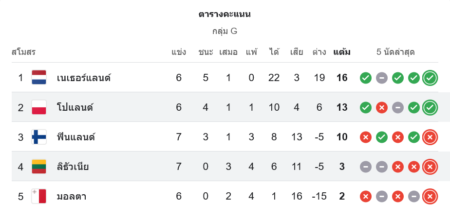
Task: Click the สโมสร column header
Action: (x=23, y=52)
